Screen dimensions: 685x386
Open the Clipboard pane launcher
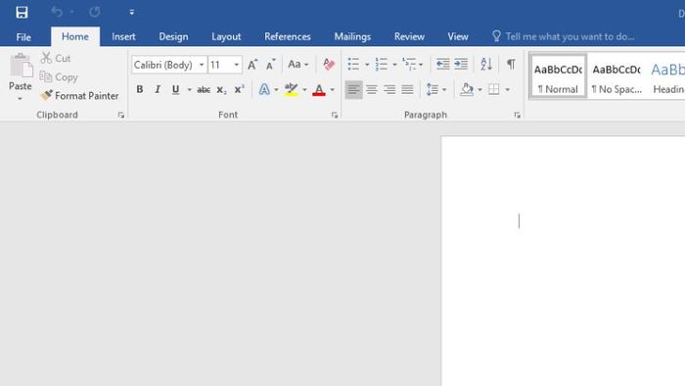(x=121, y=115)
